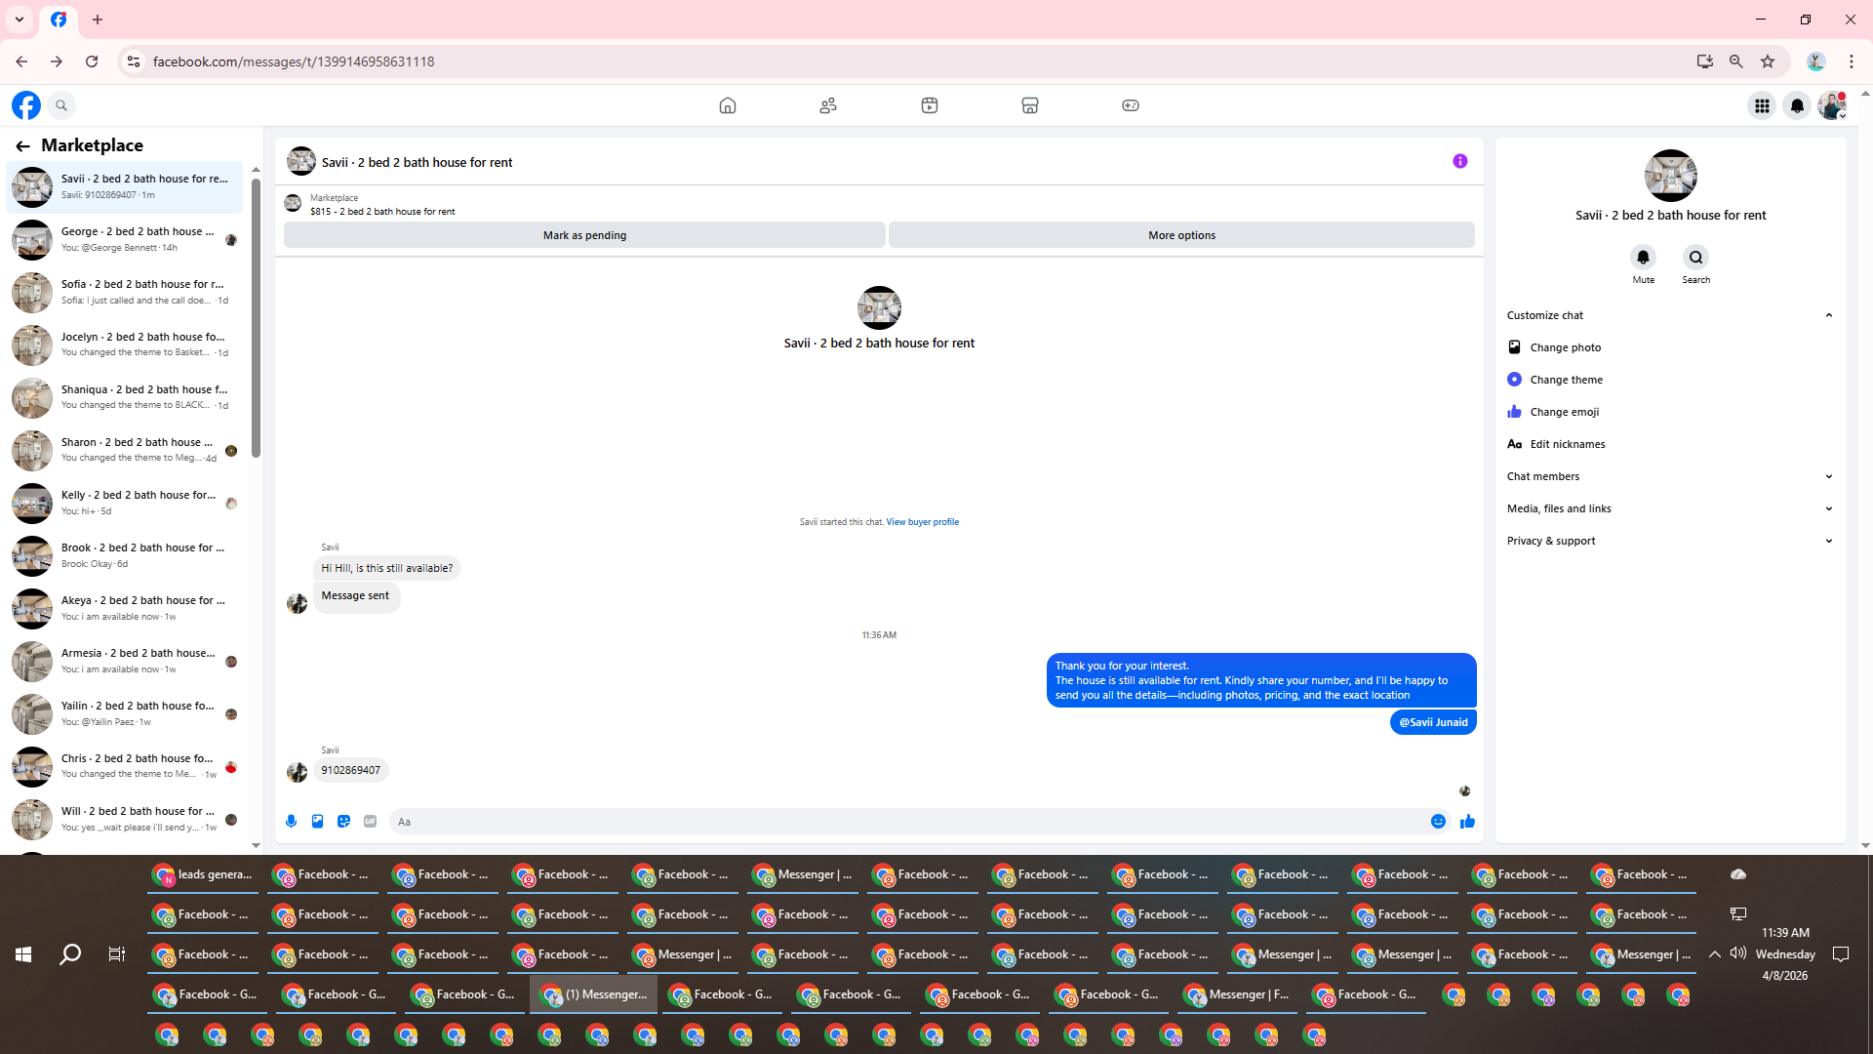Screen dimensions: 1873x1054
Task: Open View buyer profile link
Action: (922, 522)
